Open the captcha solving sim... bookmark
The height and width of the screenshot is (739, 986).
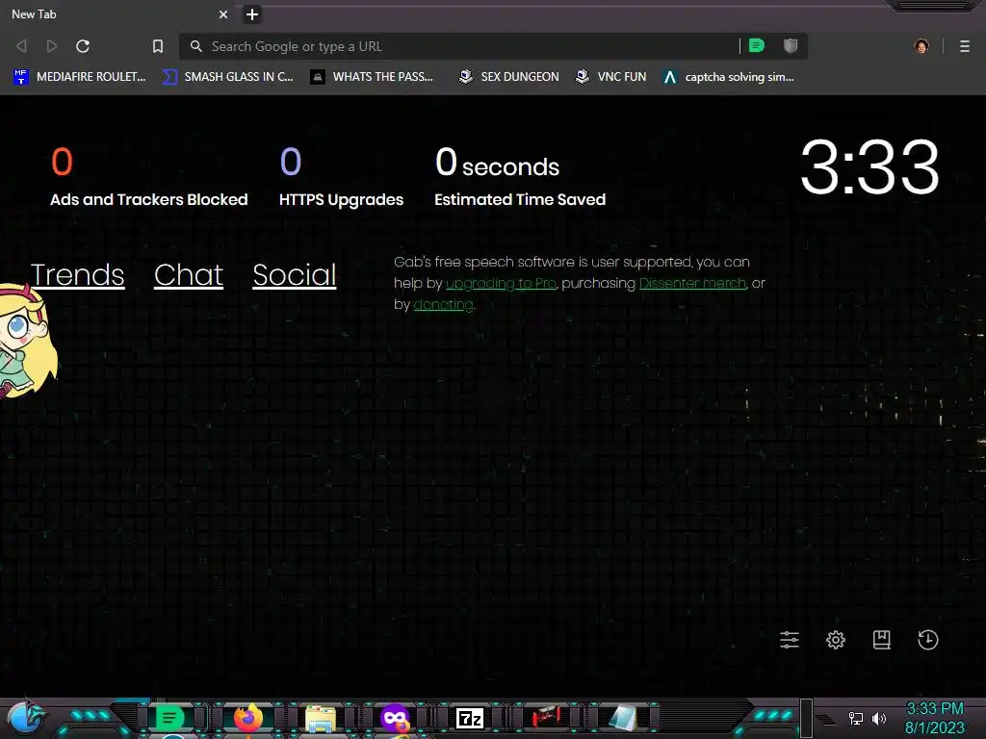click(729, 77)
